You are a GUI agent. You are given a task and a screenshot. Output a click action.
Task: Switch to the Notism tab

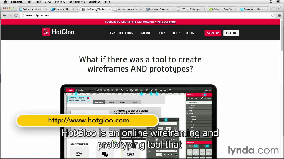pyautogui.click(x=128, y=9)
